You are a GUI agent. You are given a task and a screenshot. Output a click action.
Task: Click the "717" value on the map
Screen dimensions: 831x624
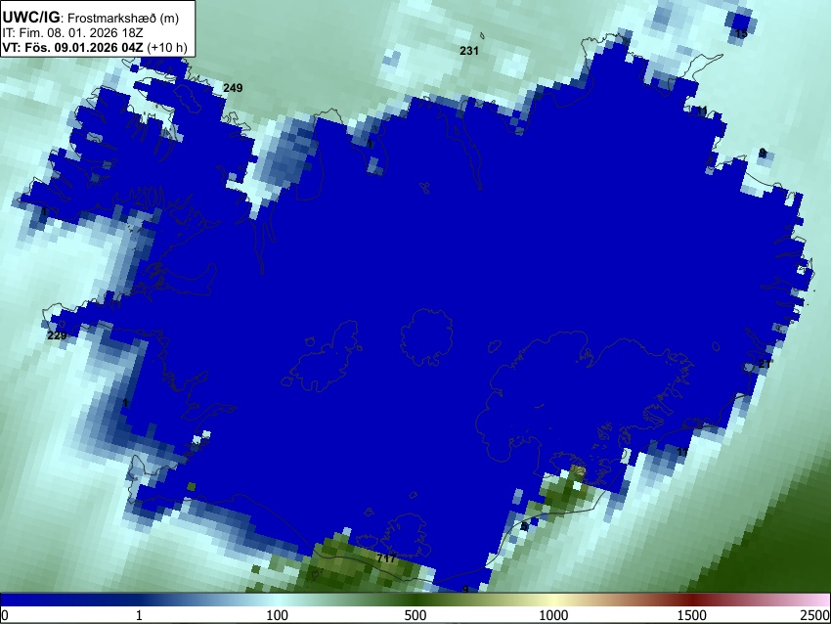pyautogui.click(x=386, y=558)
